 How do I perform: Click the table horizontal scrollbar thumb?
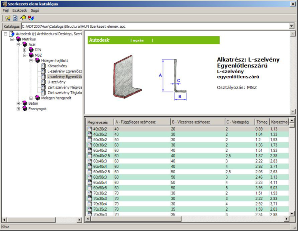pos(136,219)
